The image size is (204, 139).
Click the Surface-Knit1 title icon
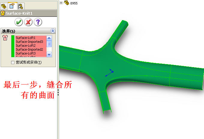click(3, 13)
